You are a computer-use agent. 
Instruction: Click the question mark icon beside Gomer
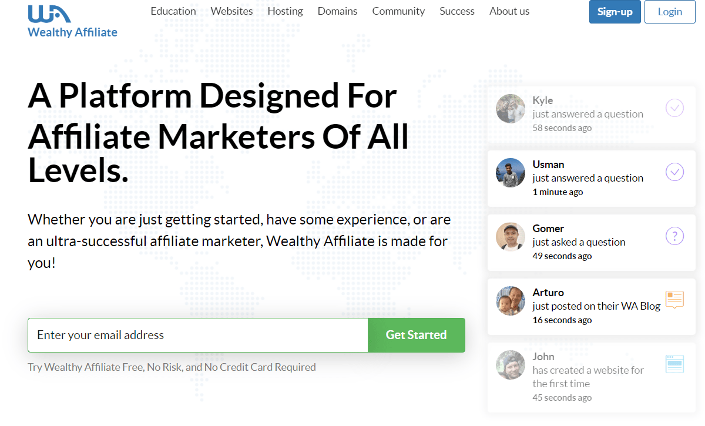674,236
